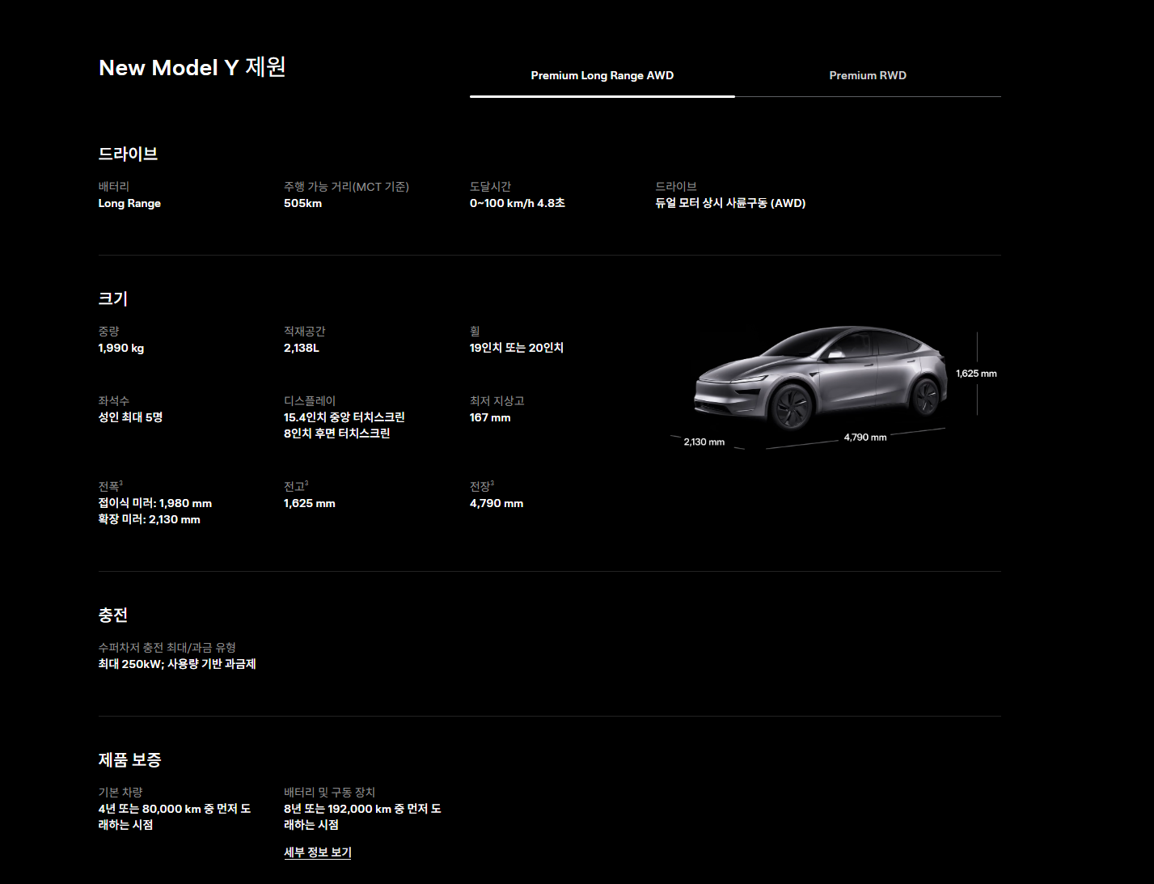This screenshot has height=884, width=1154.
Task: Click the 제품 보증 section heading
Action: tap(130, 759)
